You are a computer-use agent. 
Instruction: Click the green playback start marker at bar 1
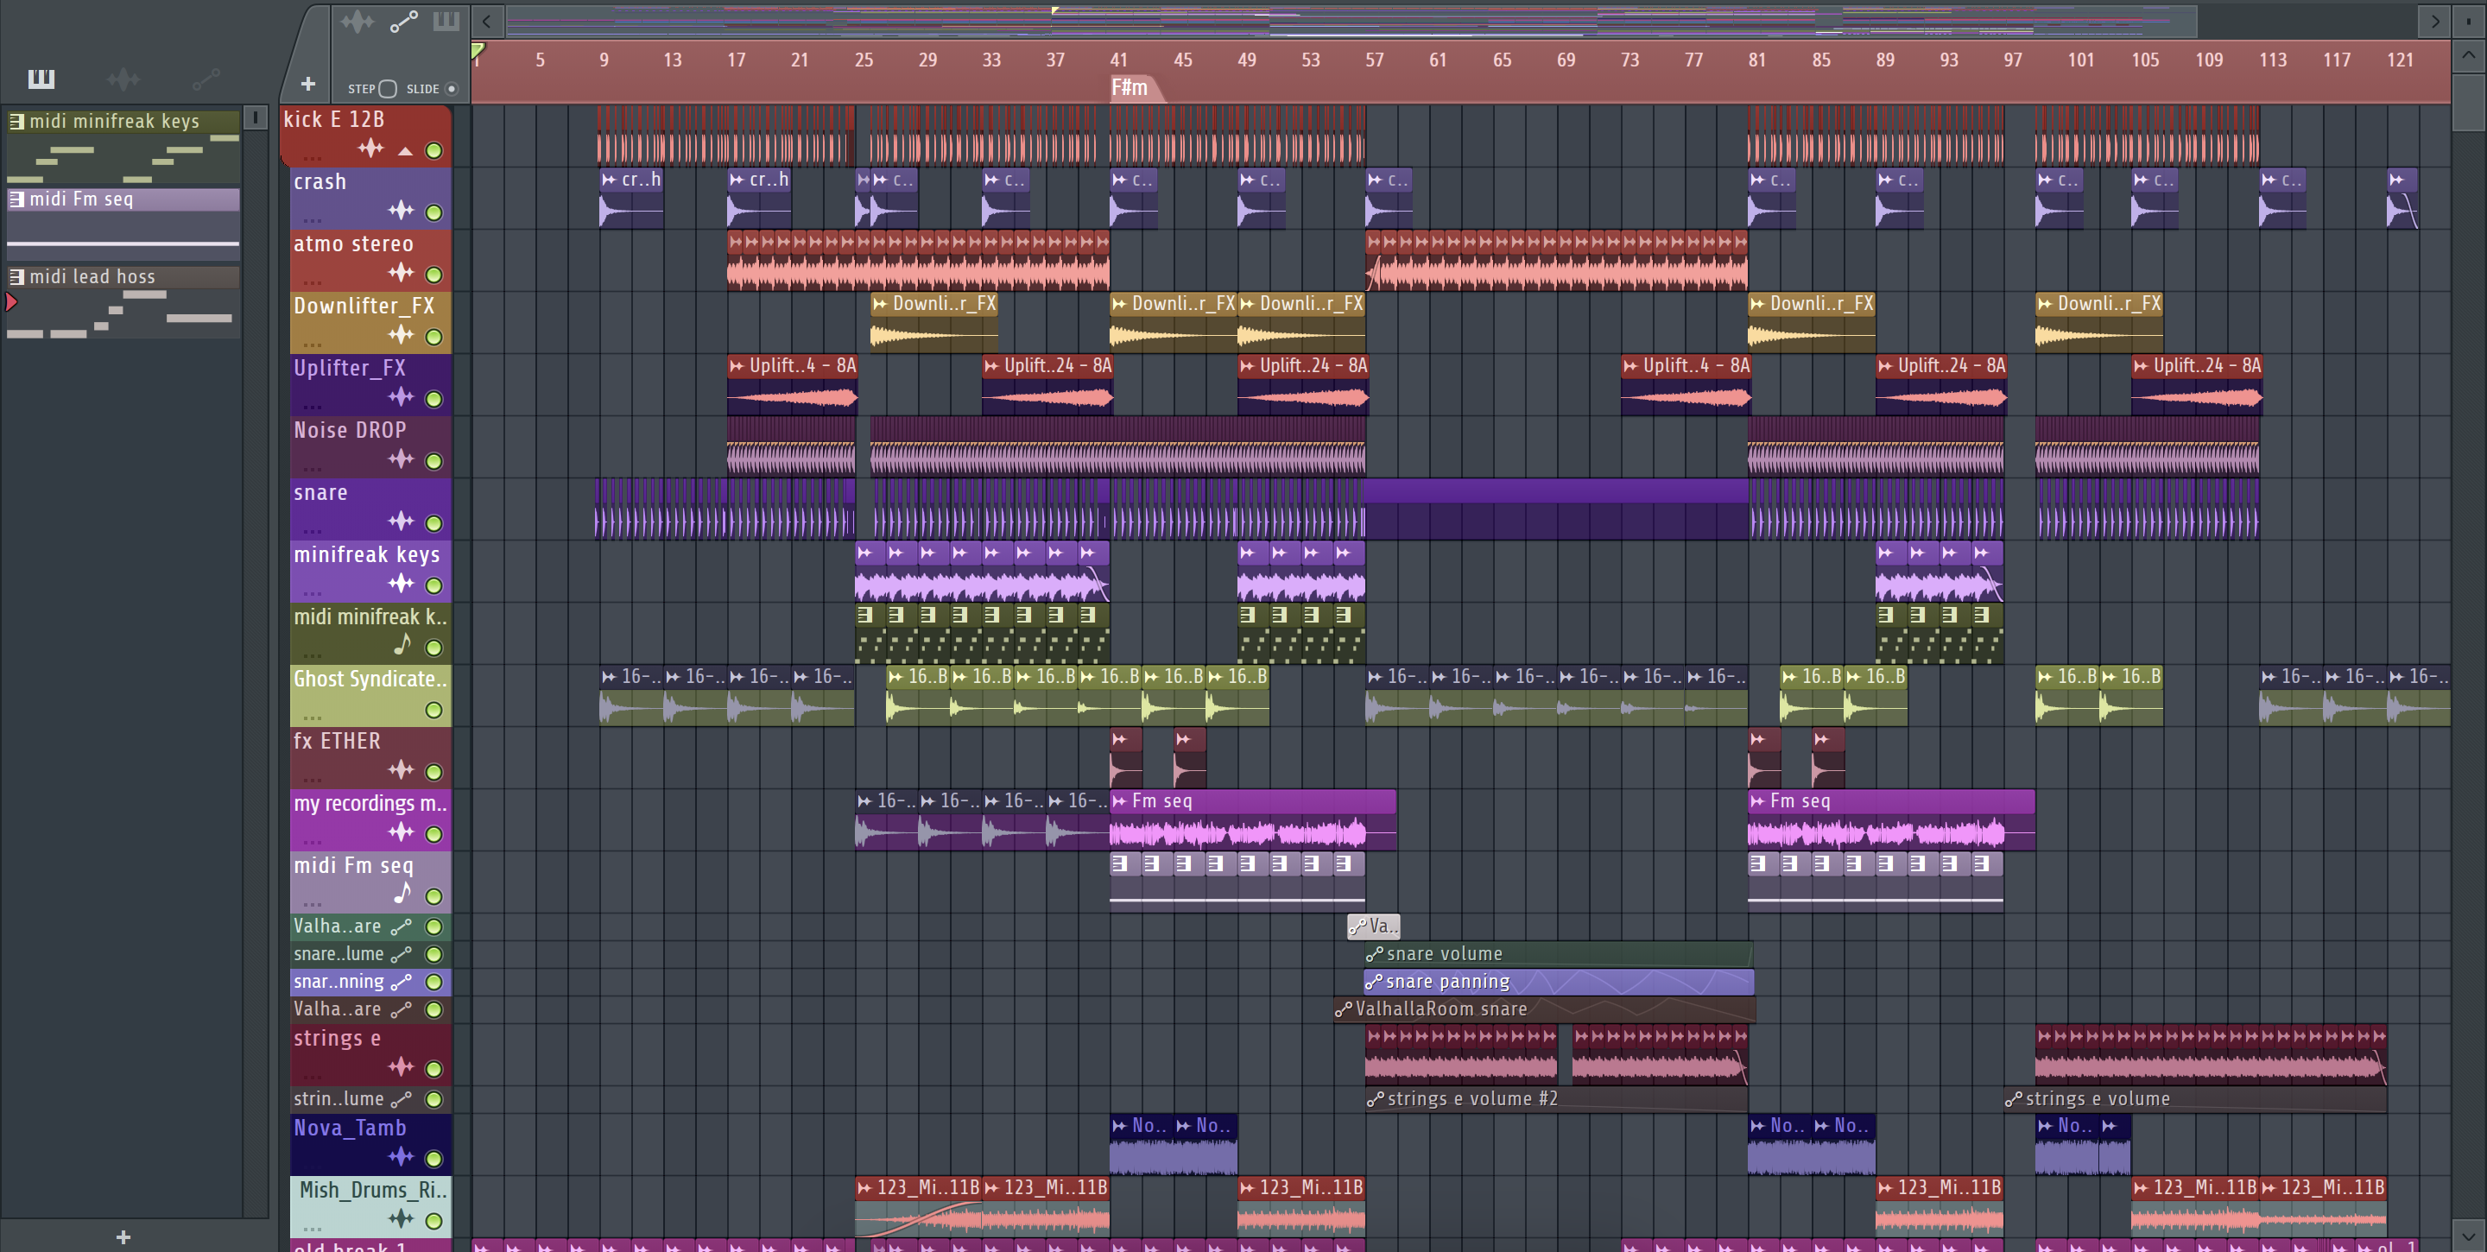pyautogui.click(x=478, y=50)
